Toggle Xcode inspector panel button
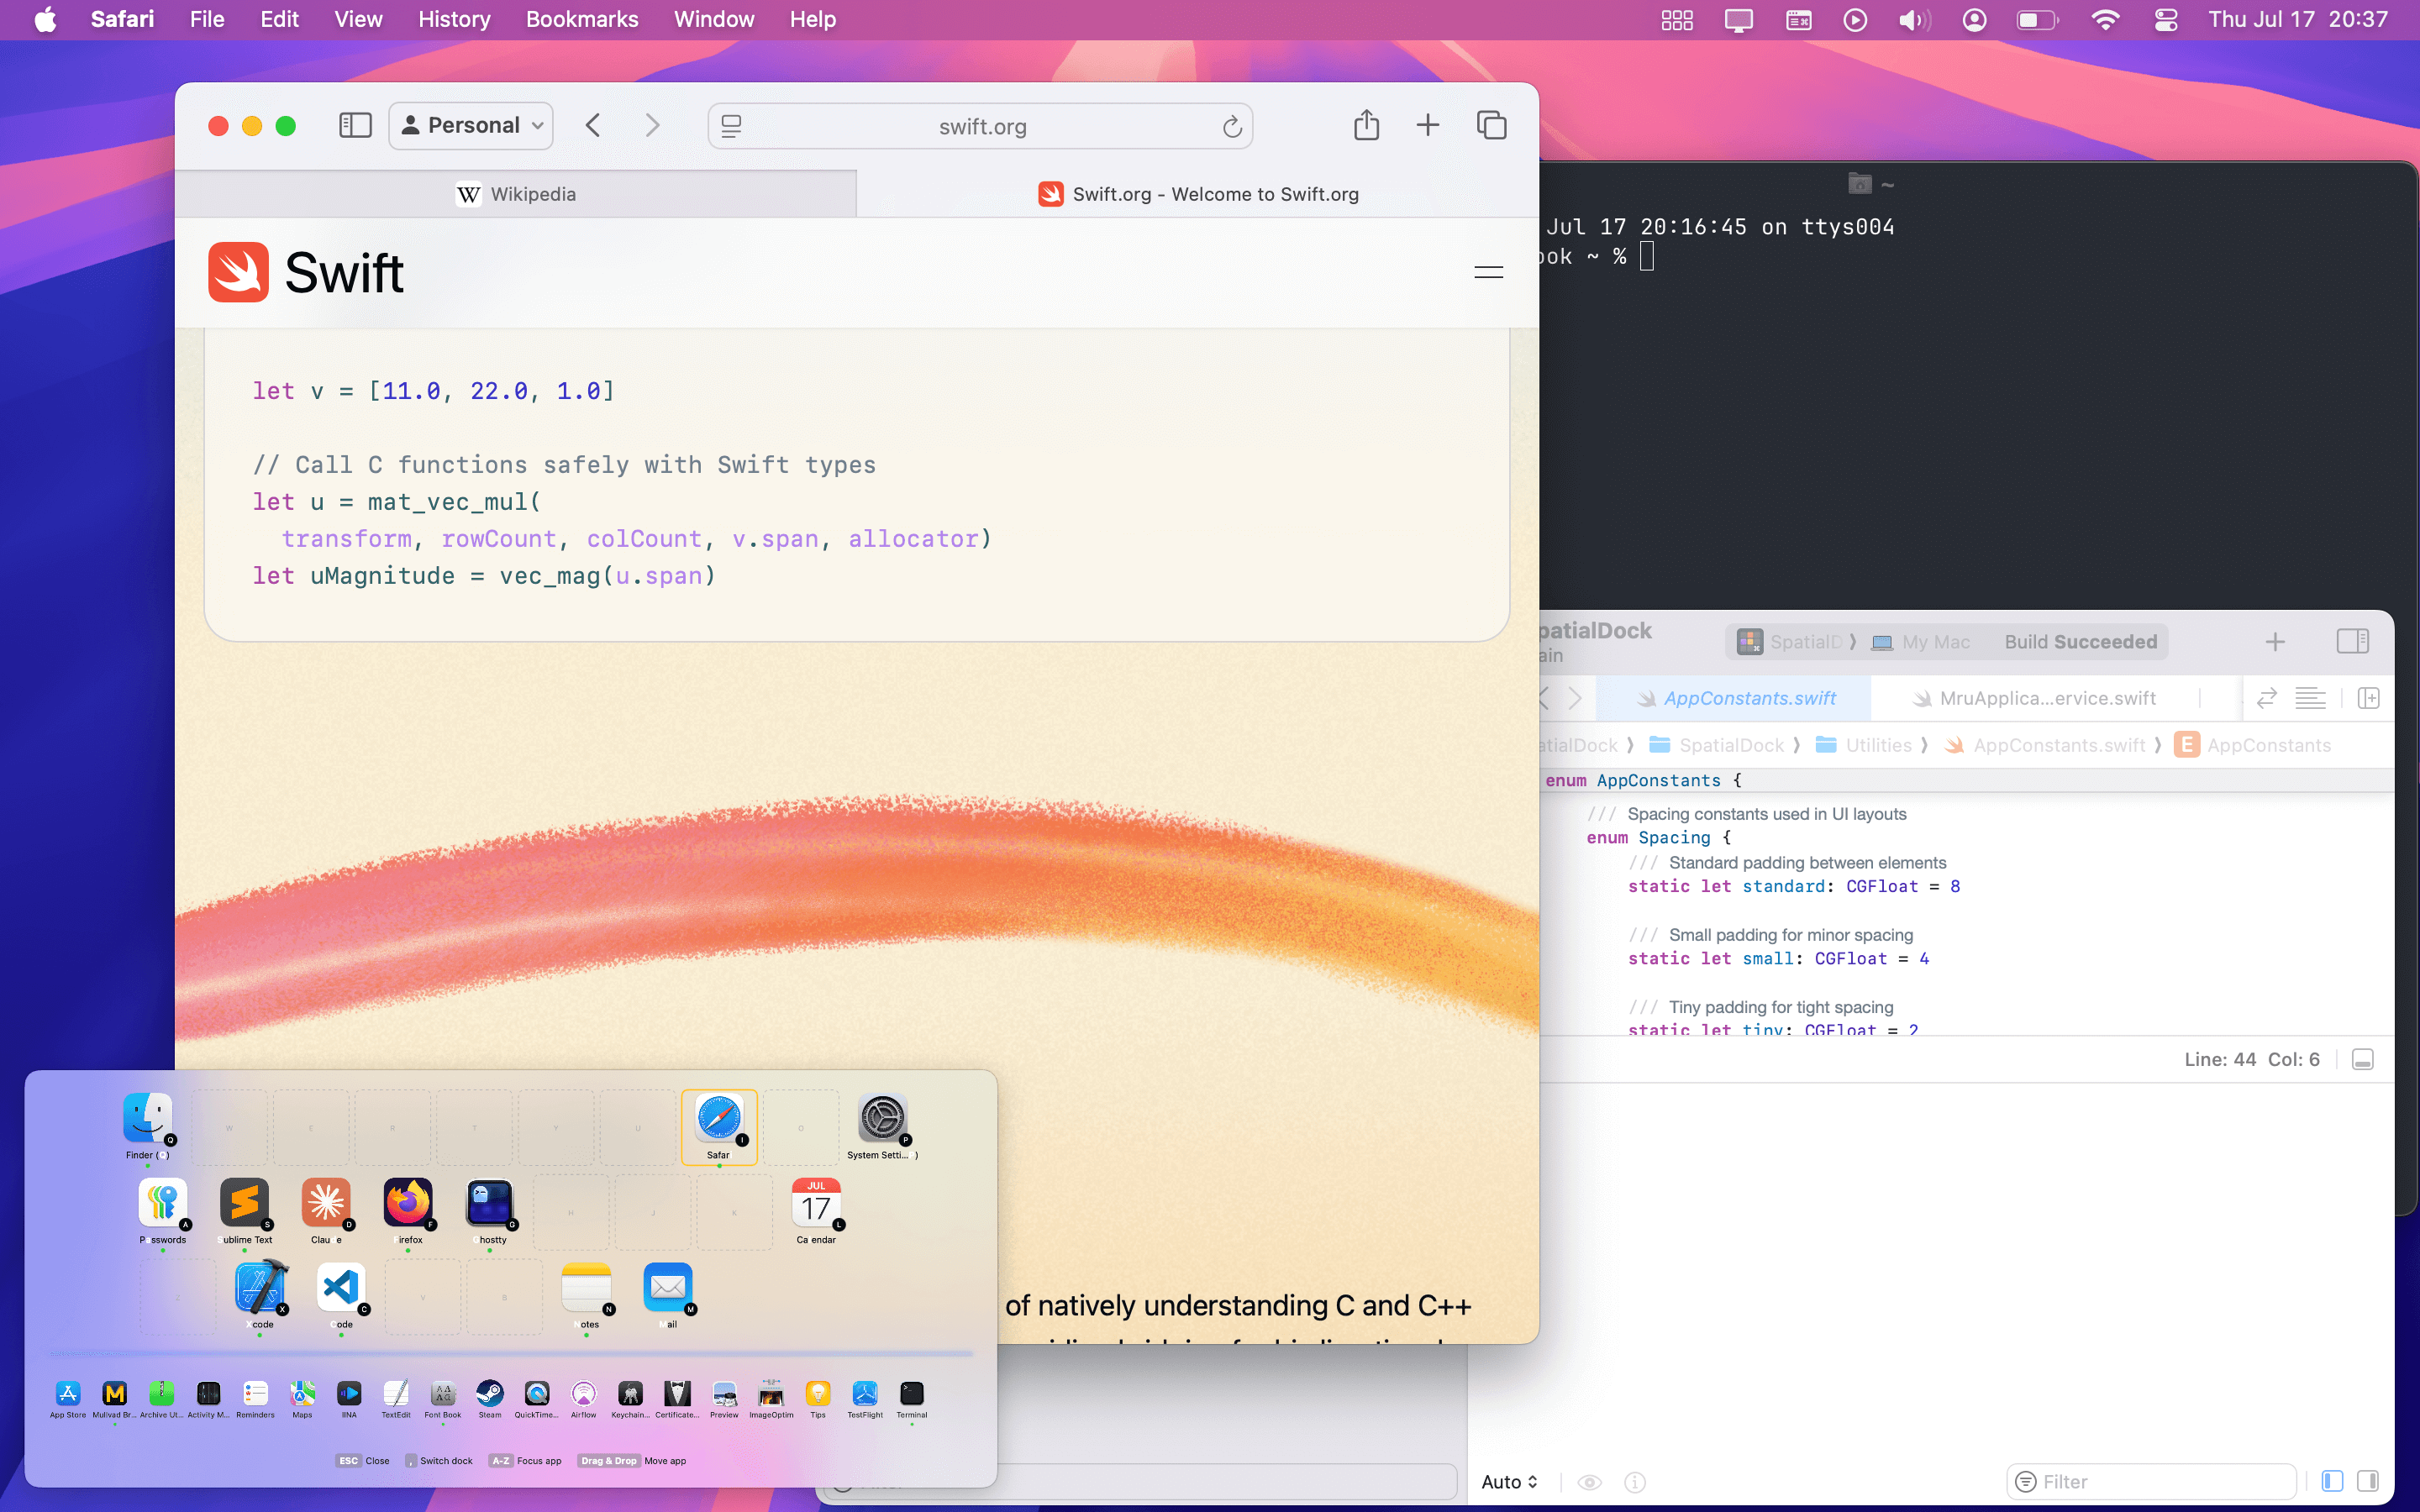The image size is (2420, 1512). click(2352, 642)
